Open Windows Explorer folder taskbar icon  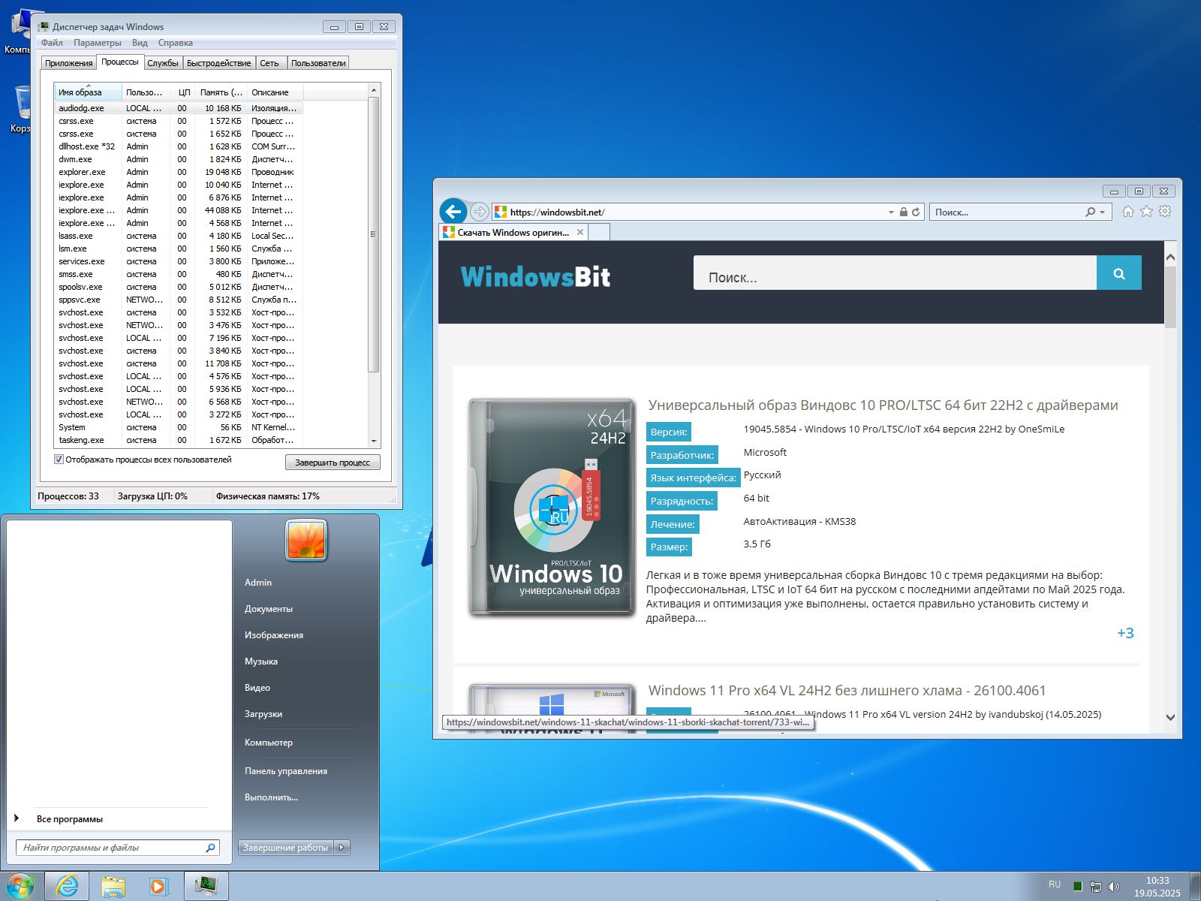click(x=113, y=887)
